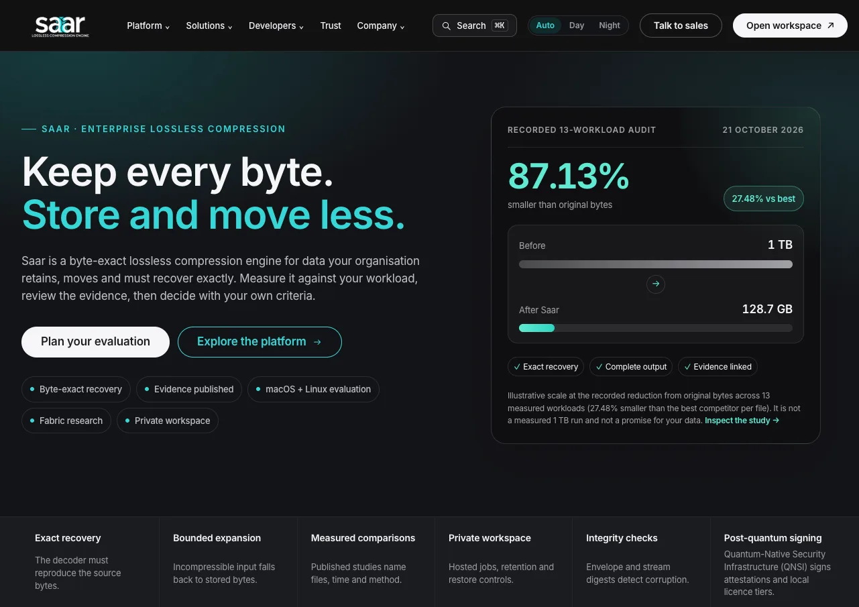The image size is (859, 607).
Task: Click the Plan your evaluation button
Action: pos(95,342)
